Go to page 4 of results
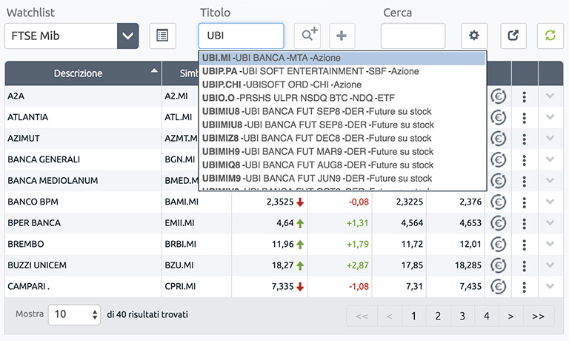 pos(487,317)
